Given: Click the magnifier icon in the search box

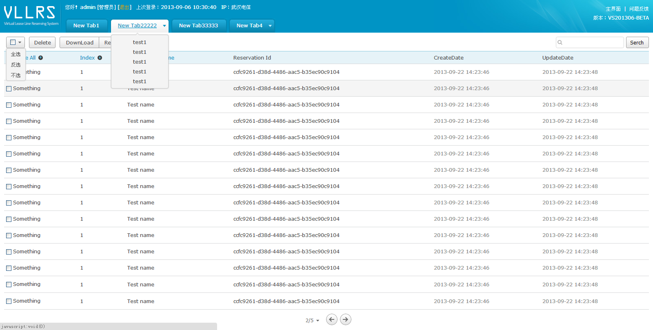Looking at the screenshot, I should point(560,42).
